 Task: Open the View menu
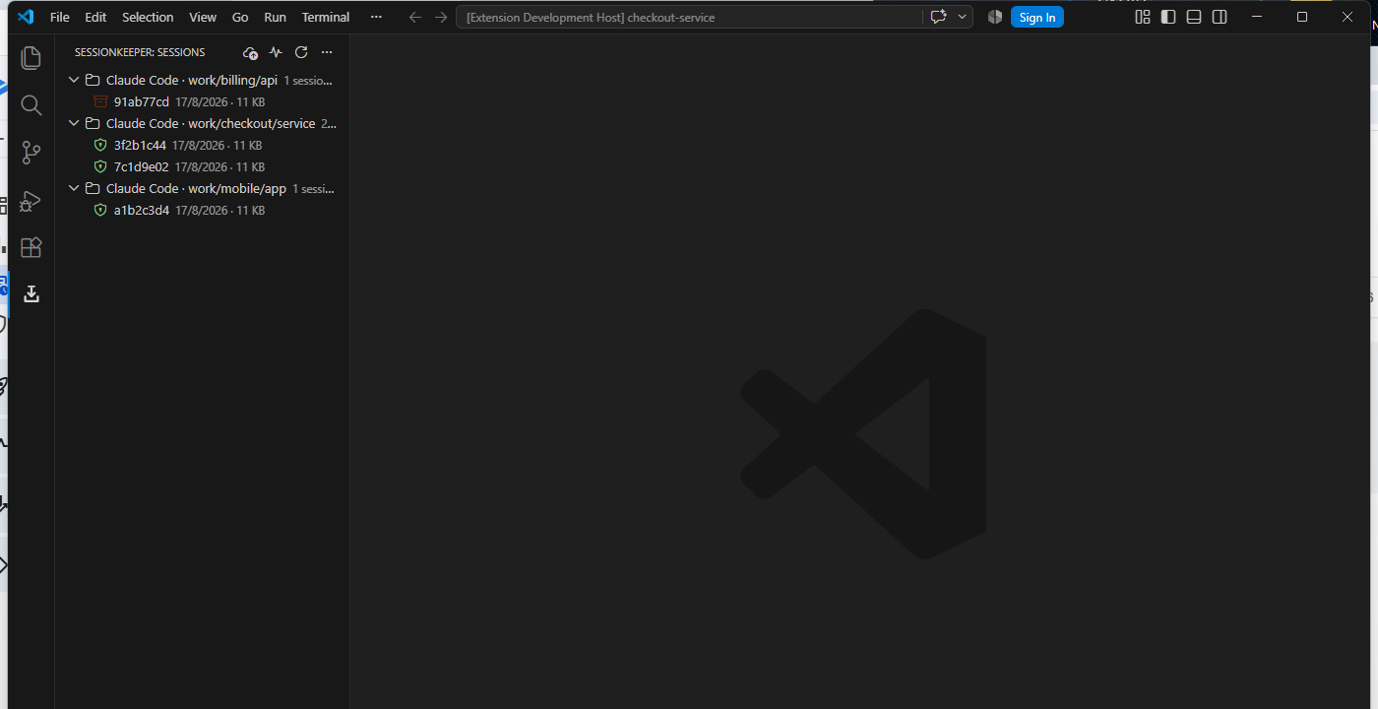(x=203, y=17)
